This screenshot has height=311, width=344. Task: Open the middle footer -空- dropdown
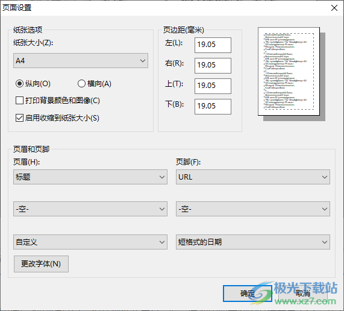[253, 209]
